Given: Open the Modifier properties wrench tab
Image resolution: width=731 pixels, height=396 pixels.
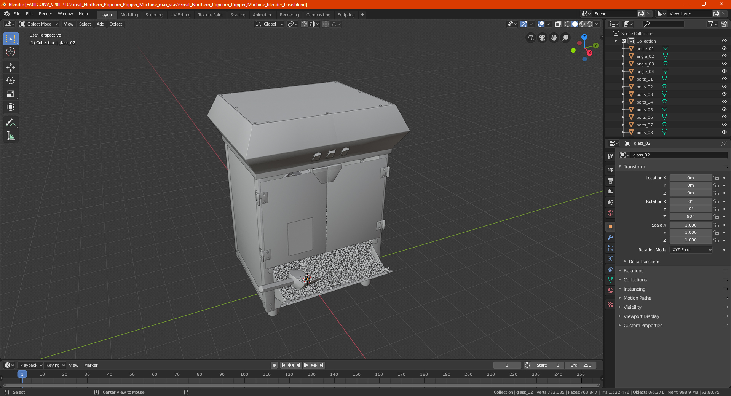Looking at the screenshot, I should (610, 237).
